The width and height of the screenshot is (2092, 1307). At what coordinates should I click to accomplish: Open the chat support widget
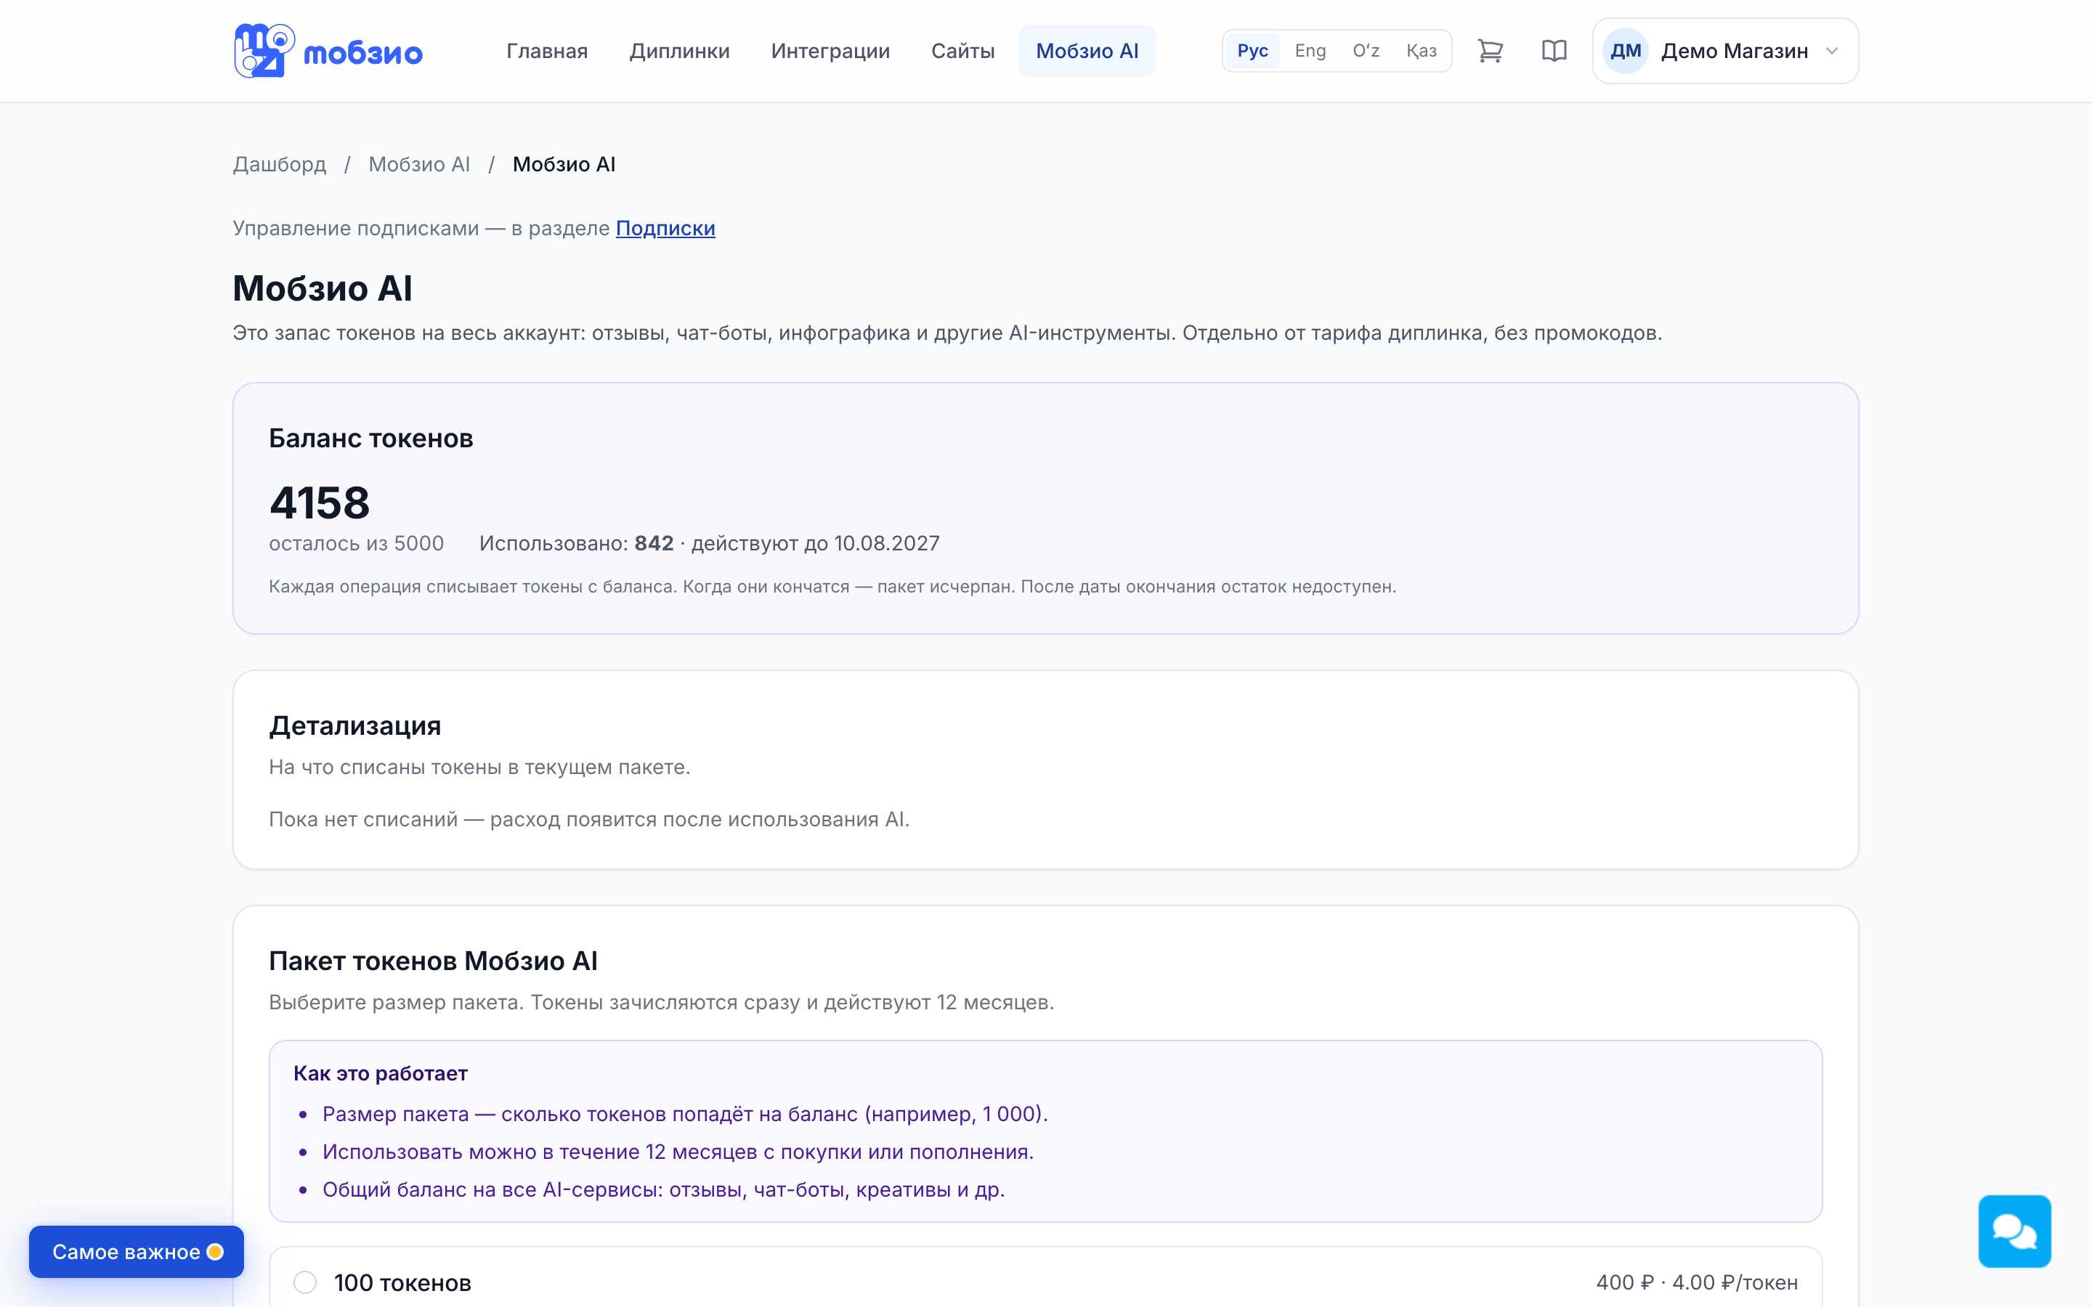click(x=2014, y=1231)
